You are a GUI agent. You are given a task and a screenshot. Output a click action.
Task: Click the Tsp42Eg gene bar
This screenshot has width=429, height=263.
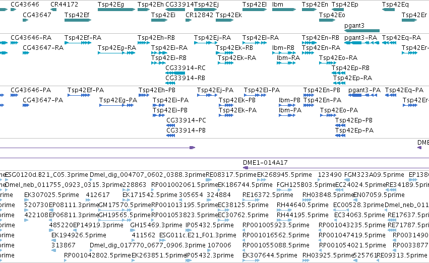tap(116, 10)
